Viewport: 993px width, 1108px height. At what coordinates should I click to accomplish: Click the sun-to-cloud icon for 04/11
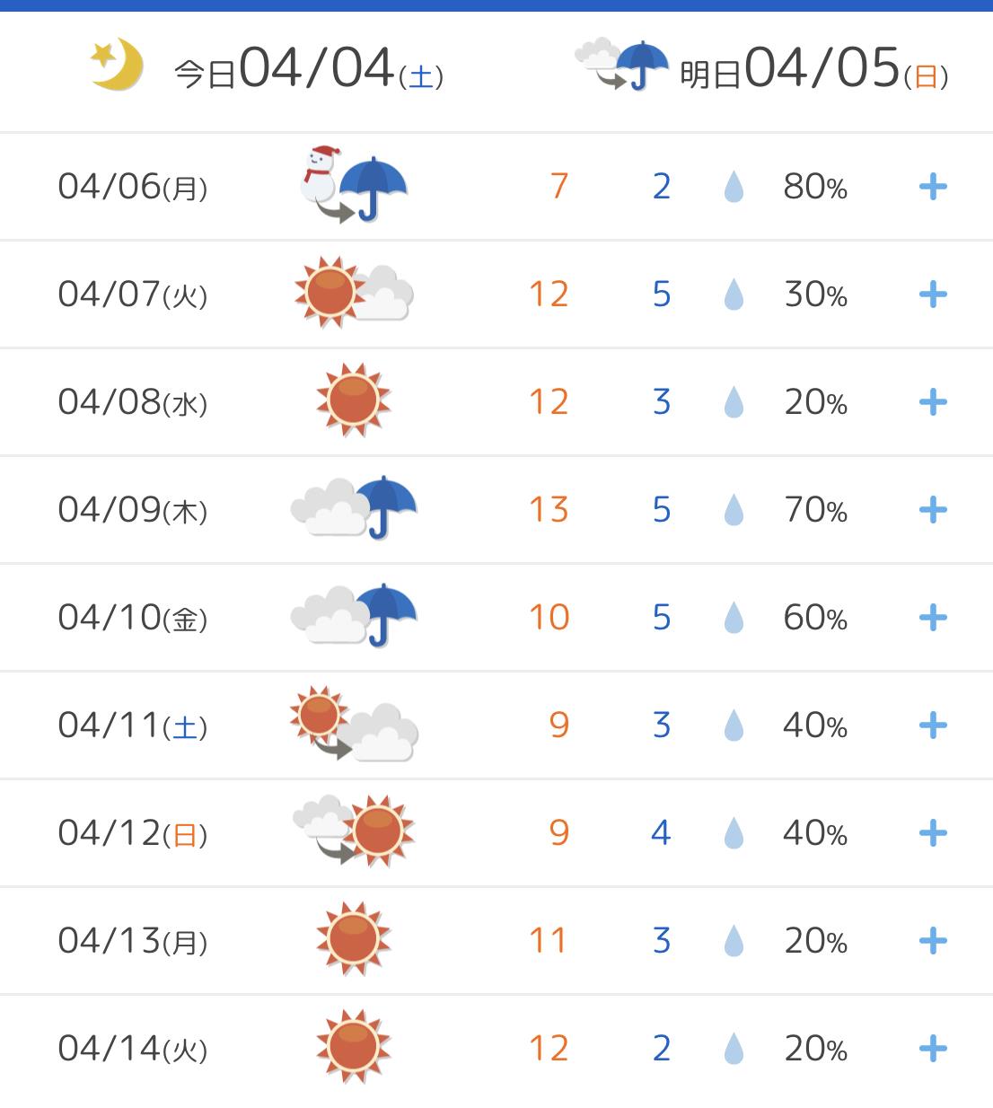pos(354,724)
